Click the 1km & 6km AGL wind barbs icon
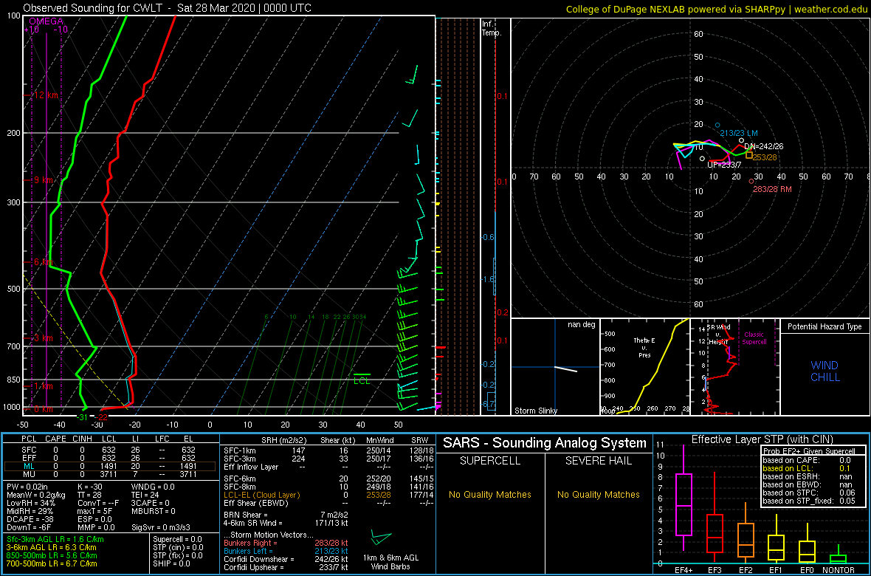 click(381, 538)
